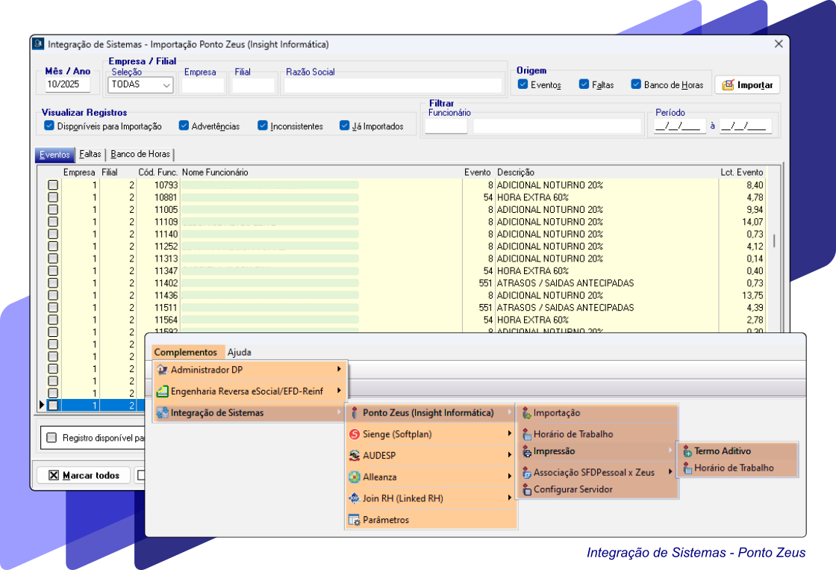Click the Mês / Ano input field
Image resolution: width=836 pixels, height=570 pixels.
67,85
